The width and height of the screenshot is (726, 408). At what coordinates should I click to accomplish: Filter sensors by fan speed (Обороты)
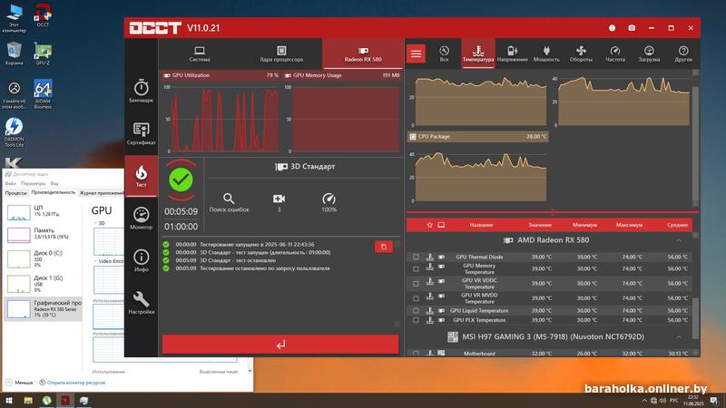click(x=581, y=53)
